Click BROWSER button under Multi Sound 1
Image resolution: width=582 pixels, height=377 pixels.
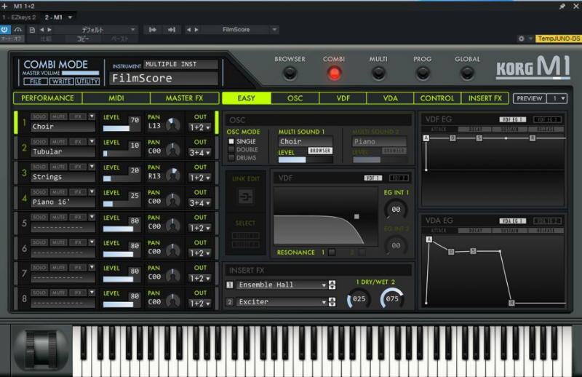tap(320, 151)
